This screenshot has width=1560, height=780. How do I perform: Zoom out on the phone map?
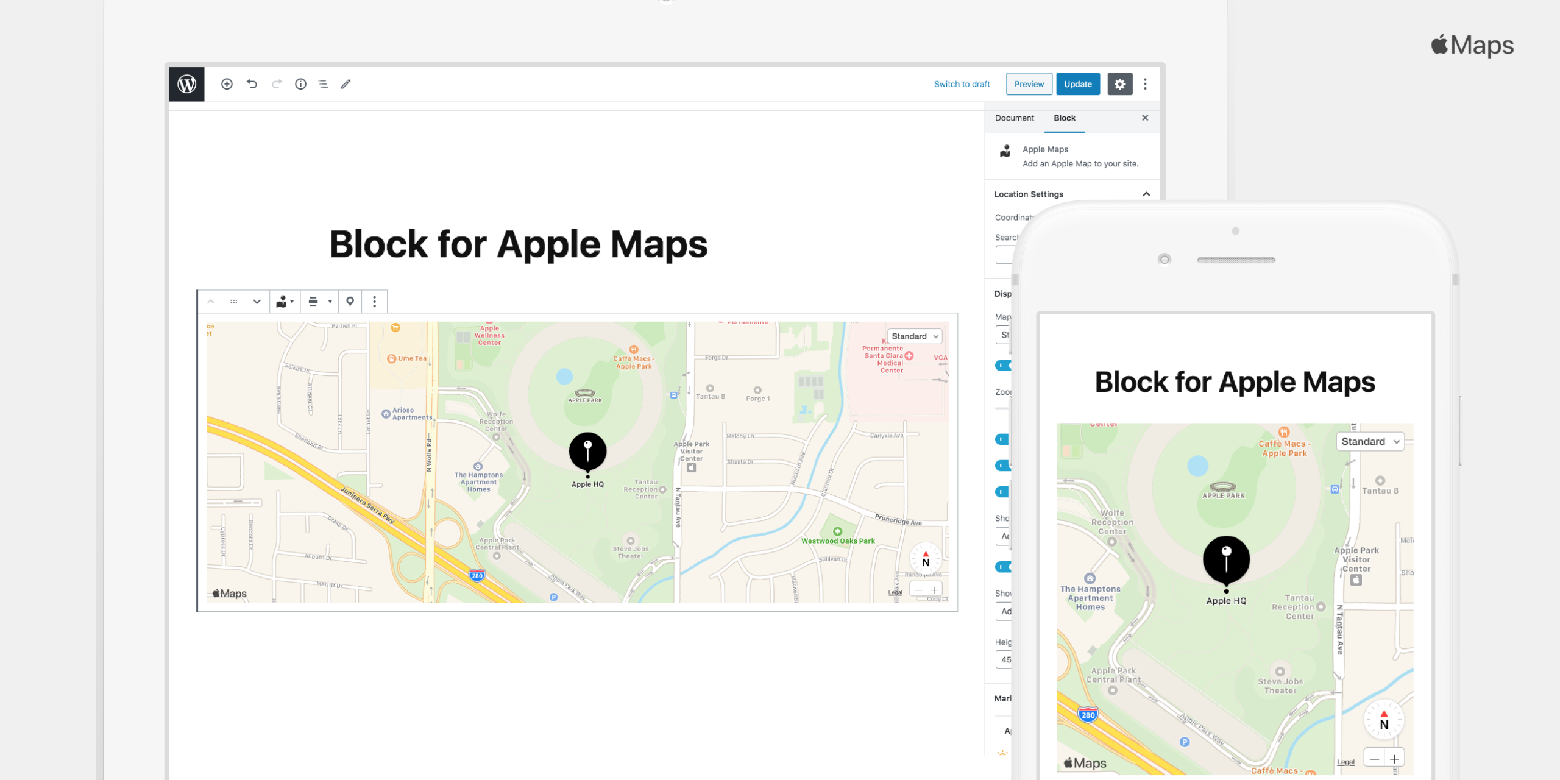[1374, 759]
